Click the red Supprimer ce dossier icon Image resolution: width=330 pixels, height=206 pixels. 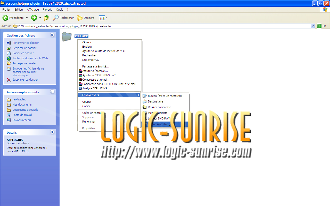point(9,80)
